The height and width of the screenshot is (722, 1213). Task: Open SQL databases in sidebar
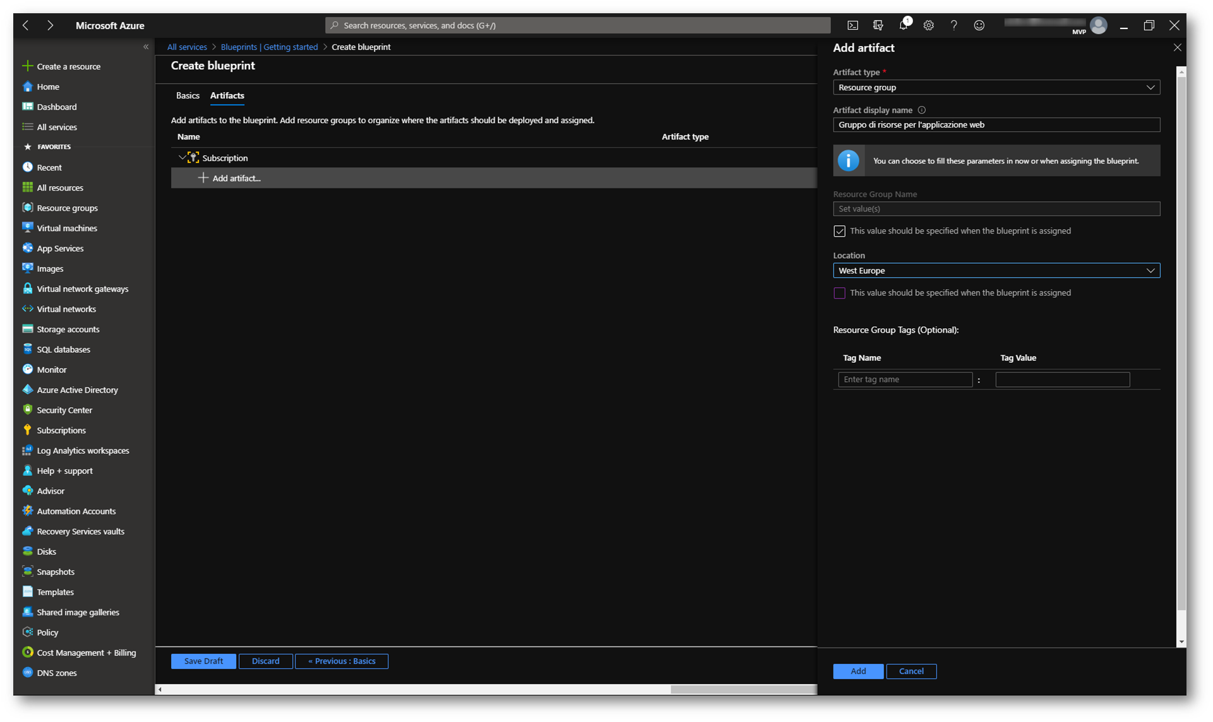(x=63, y=349)
